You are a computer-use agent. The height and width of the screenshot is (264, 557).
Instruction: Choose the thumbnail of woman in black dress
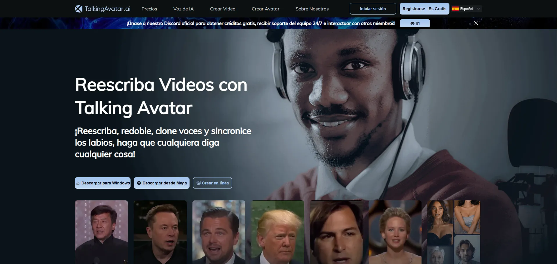point(440,222)
